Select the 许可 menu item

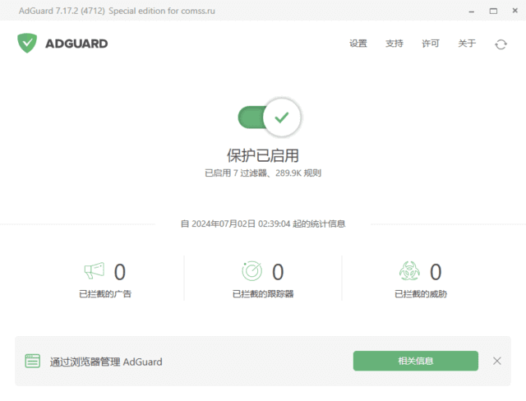coord(431,44)
